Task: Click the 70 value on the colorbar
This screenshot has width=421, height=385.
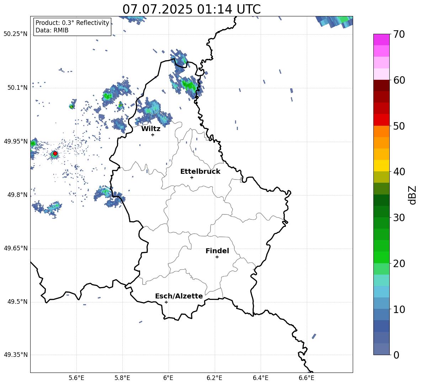Action: point(399,35)
